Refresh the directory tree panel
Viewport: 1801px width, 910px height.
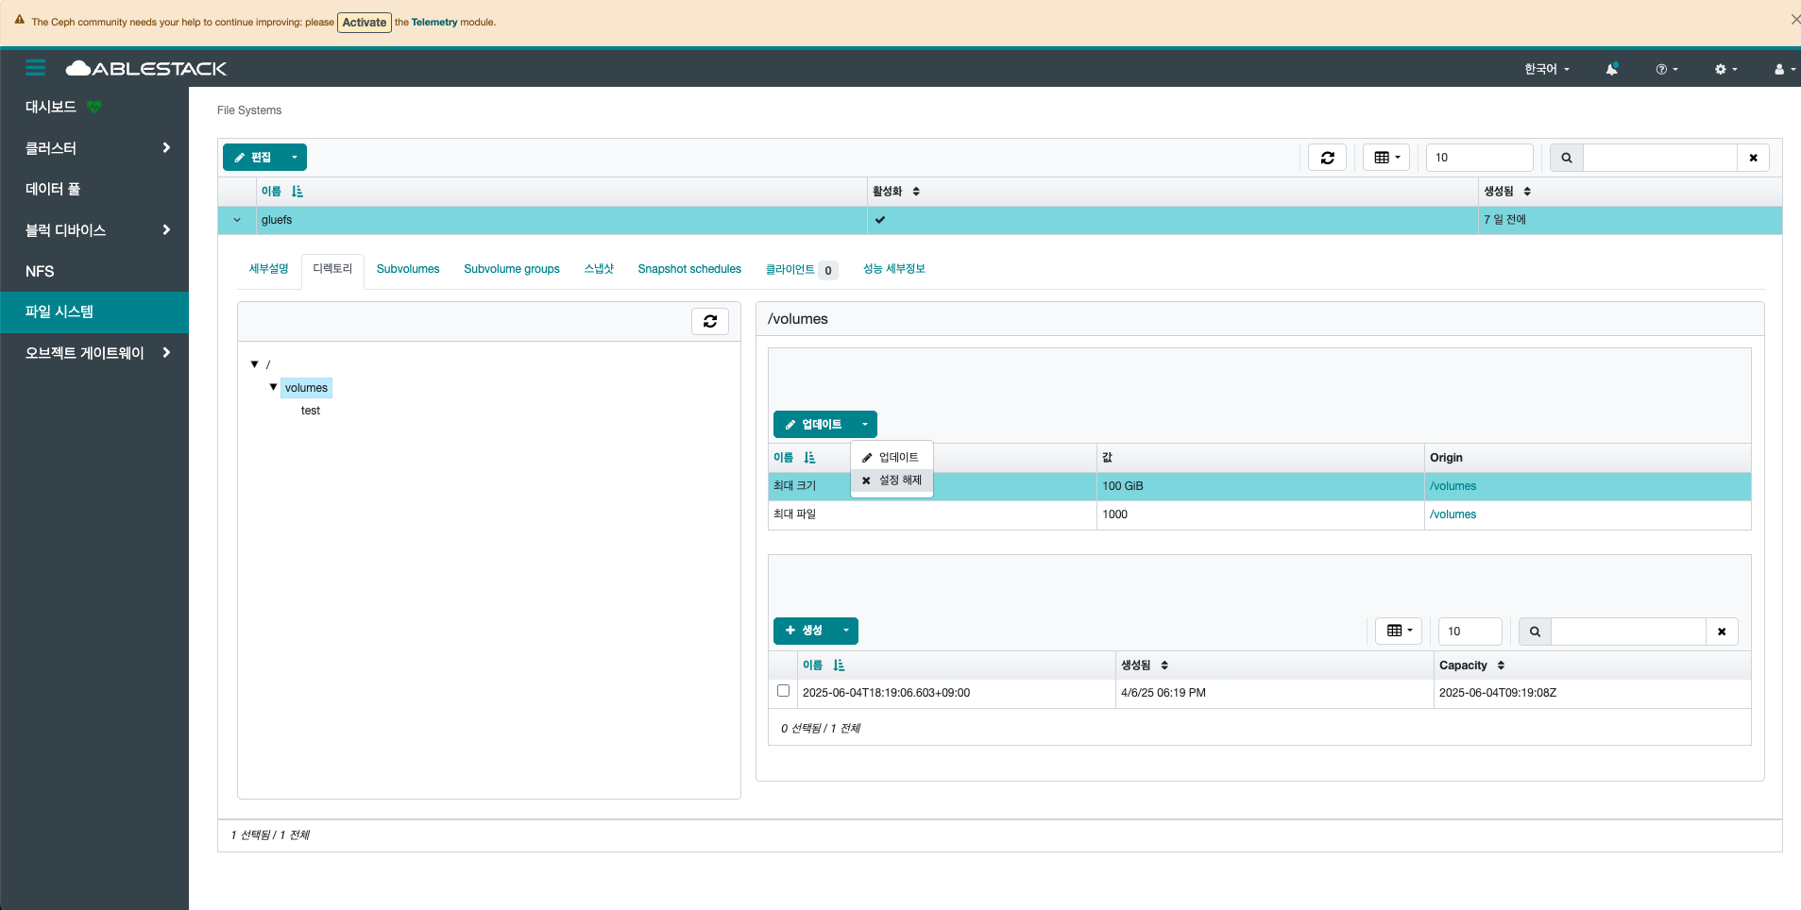click(x=709, y=322)
